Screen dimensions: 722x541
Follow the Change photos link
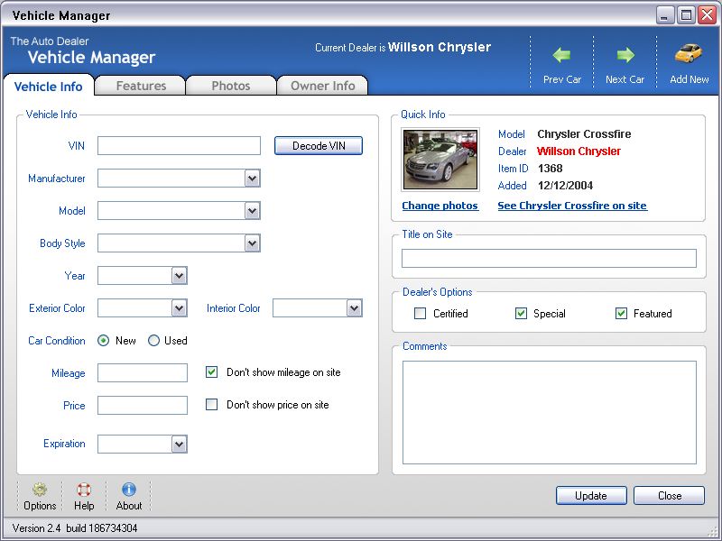[x=440, y=206]
